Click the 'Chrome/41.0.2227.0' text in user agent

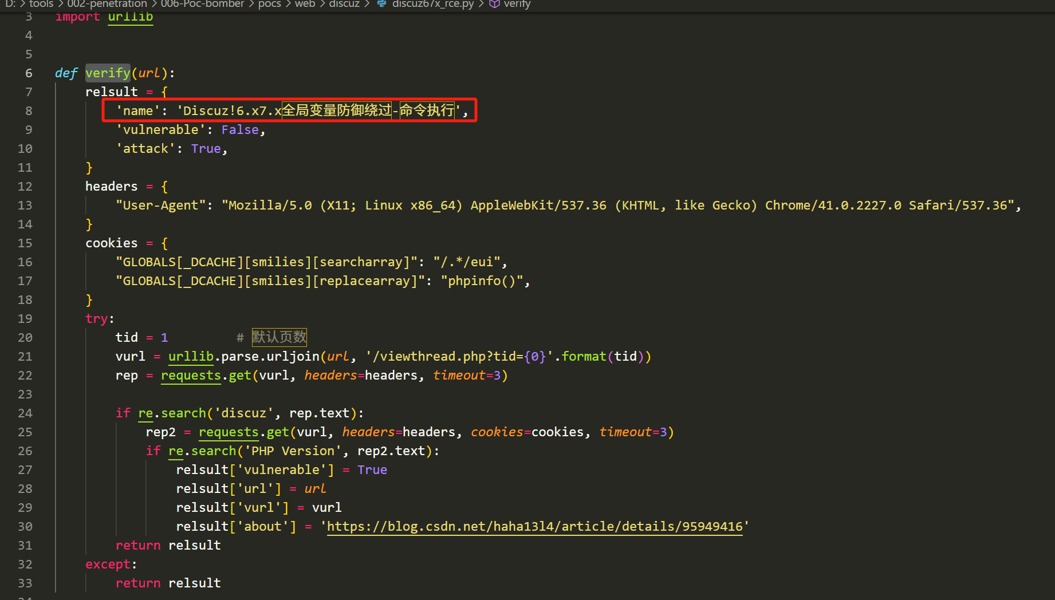(x=833, y=206)
